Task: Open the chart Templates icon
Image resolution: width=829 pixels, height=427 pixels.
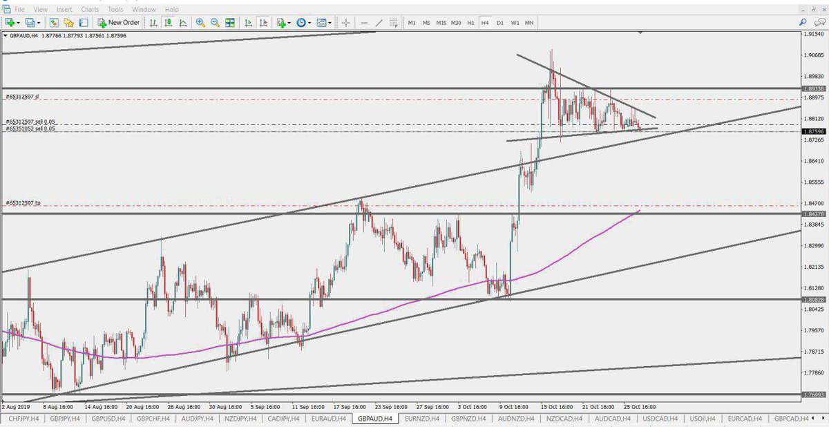Action: coord(322,22)
